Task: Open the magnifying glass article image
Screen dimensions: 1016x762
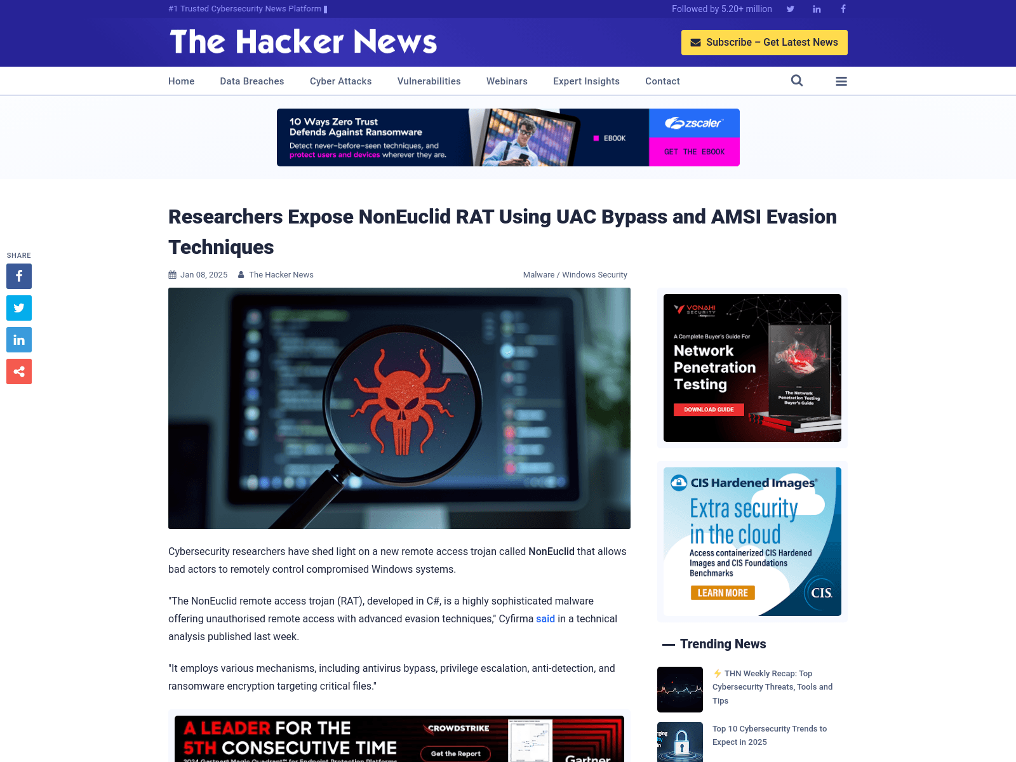Action: point(399,408)
